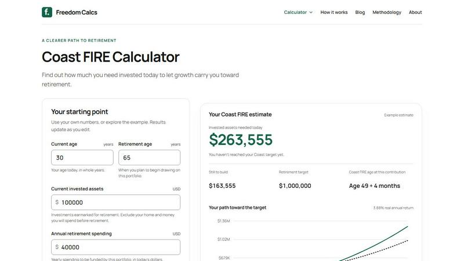The height and width of the screenshot is (261, 464).
Task: Click the 'Example estimate' label
Action: [398, 115]
